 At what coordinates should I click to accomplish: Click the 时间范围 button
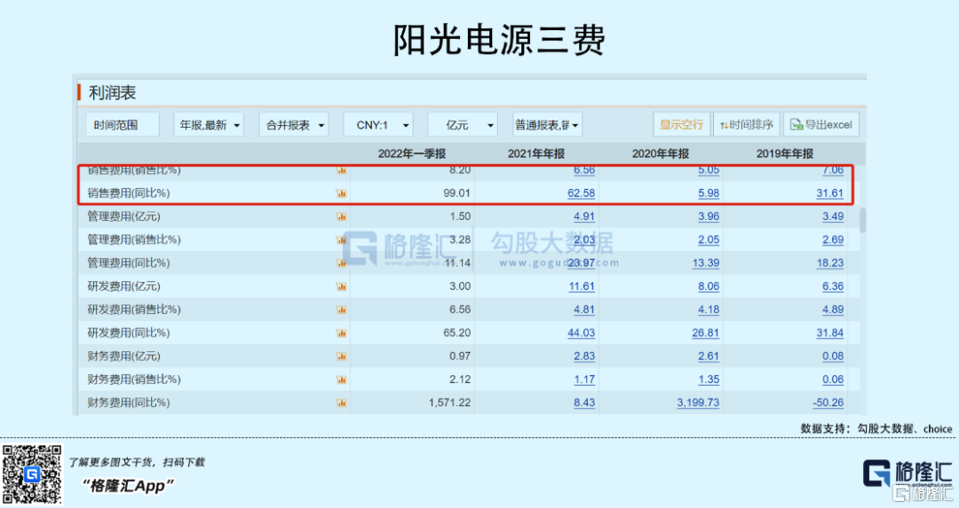tap(123, 124)
